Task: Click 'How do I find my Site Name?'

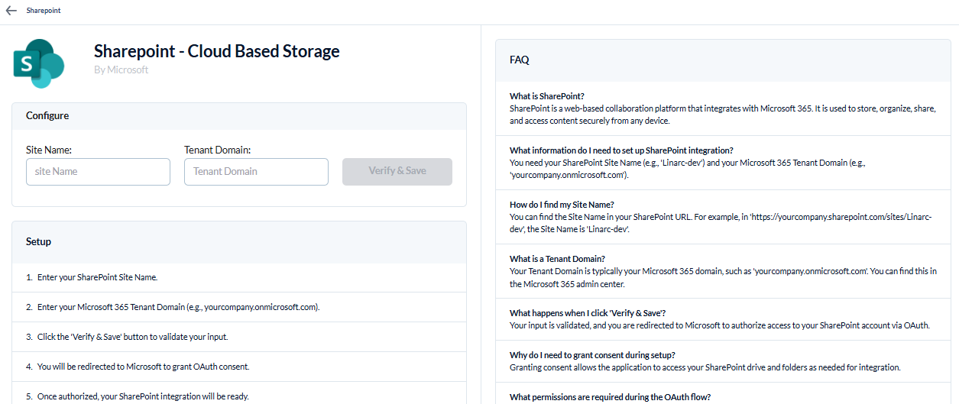Action: (562, 205)
